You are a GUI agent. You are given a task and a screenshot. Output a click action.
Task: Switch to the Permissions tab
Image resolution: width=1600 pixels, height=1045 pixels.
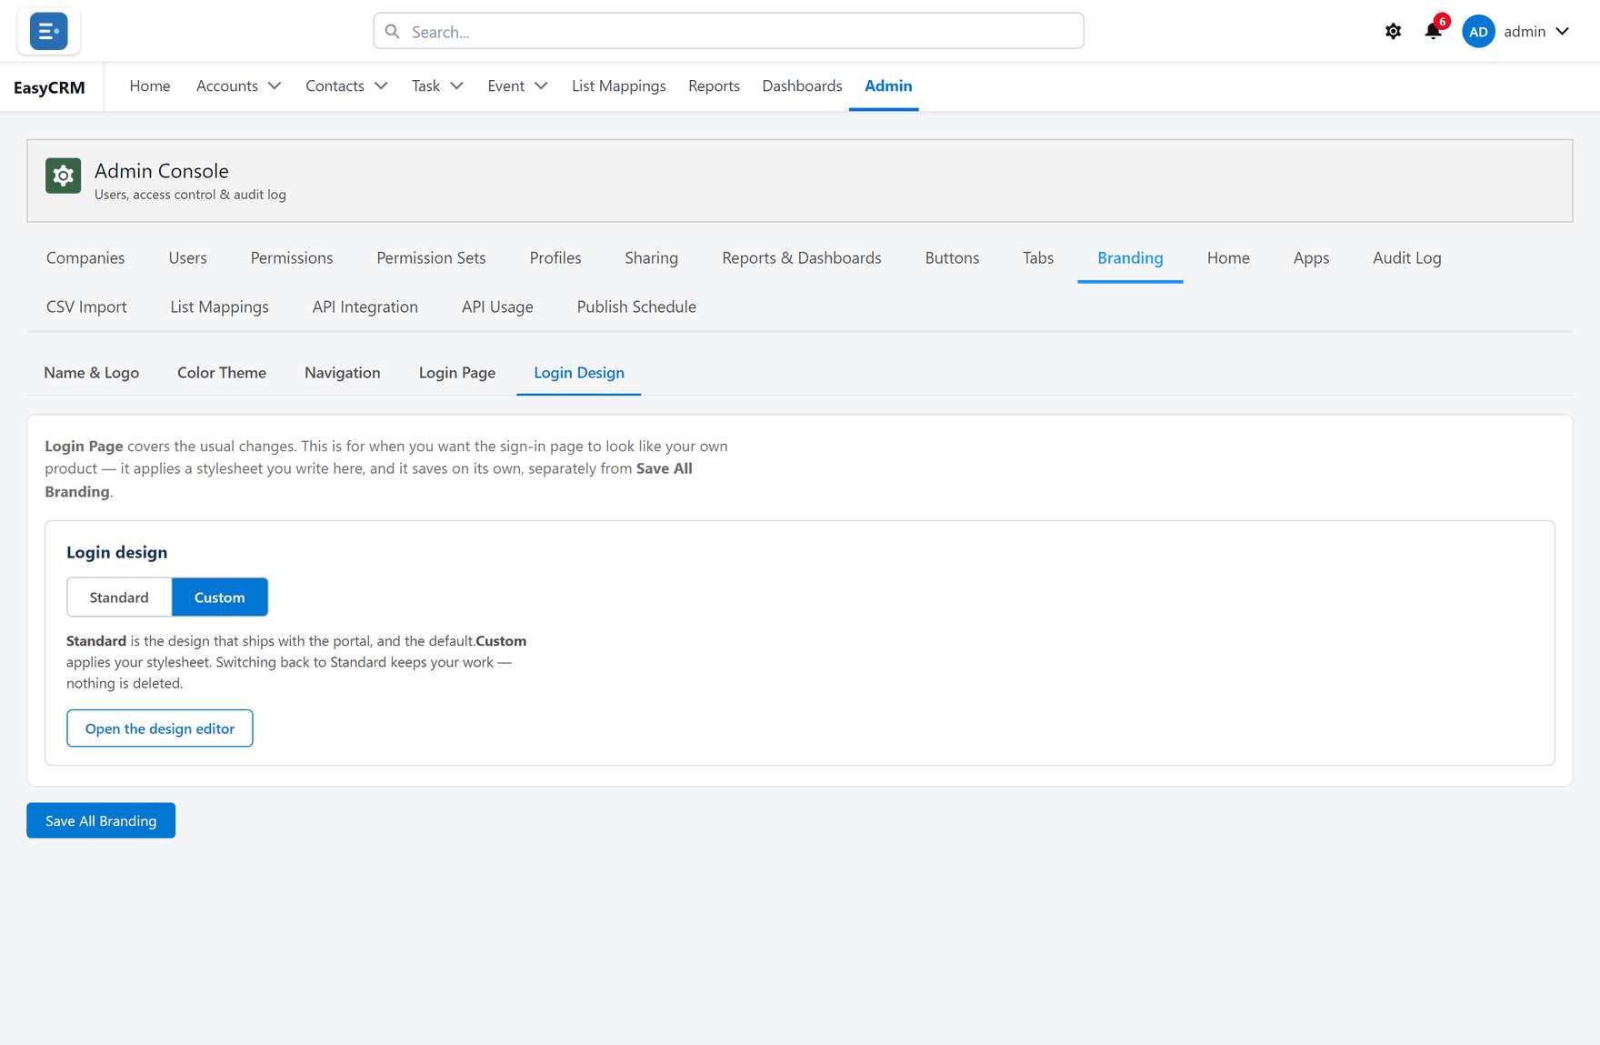pyautogui.click(x=292, y=258)
